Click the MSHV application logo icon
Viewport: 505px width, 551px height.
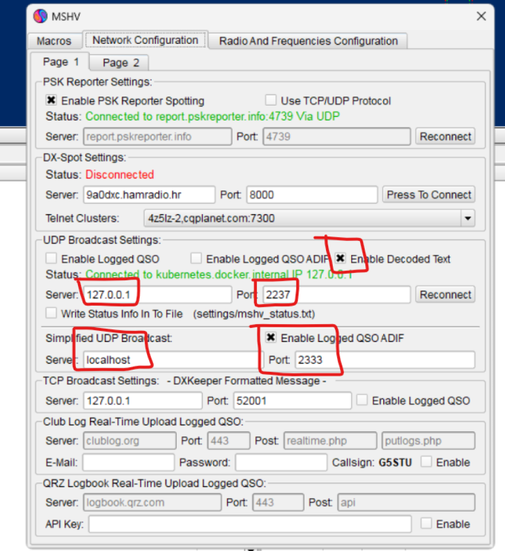point(40,16)
